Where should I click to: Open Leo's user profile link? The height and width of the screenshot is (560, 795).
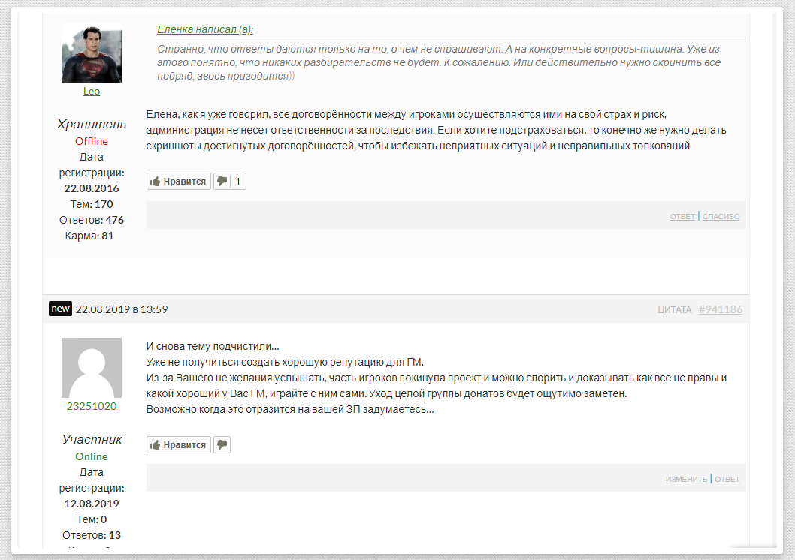tap(92, 91)
